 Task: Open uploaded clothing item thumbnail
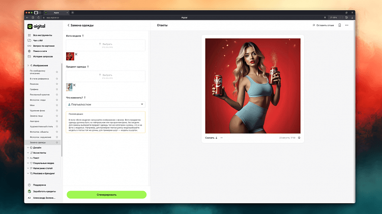tap(69, 87)
